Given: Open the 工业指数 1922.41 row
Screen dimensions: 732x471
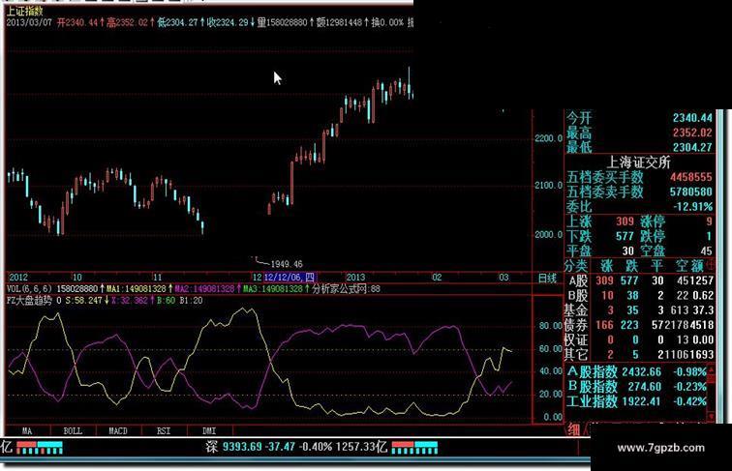Looking at the screenshot, I should point(636,401).
